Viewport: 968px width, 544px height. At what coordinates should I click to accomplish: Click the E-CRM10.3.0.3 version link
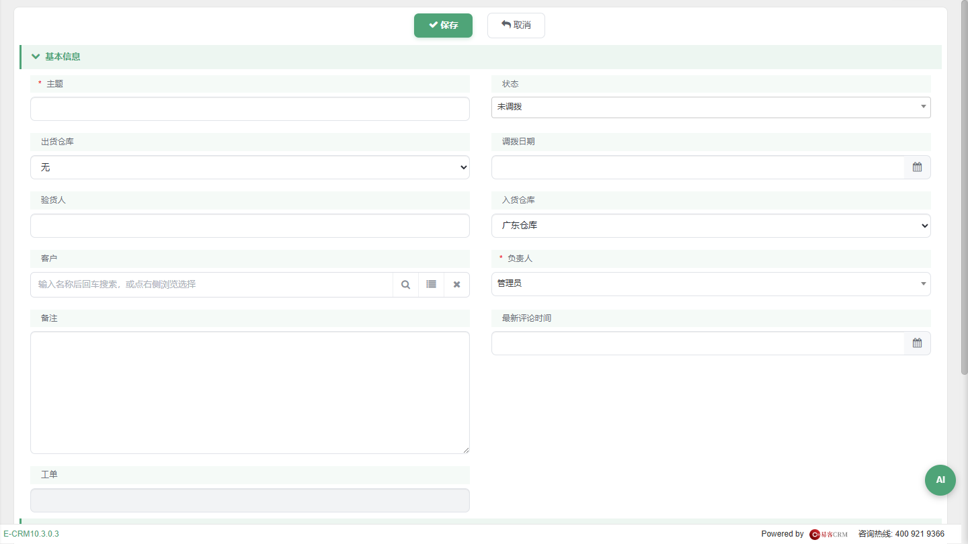pos(31,534)
